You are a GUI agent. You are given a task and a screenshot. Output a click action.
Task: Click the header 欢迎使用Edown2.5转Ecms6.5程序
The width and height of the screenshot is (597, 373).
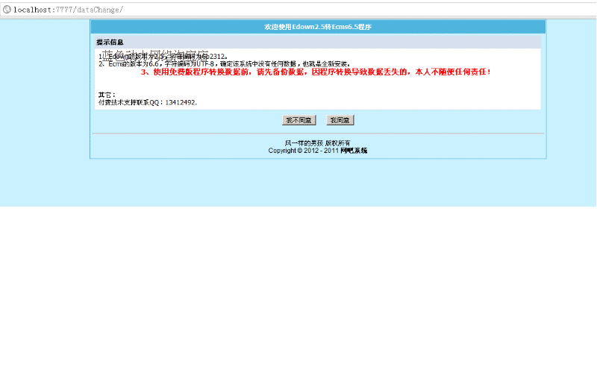(318, 27)
